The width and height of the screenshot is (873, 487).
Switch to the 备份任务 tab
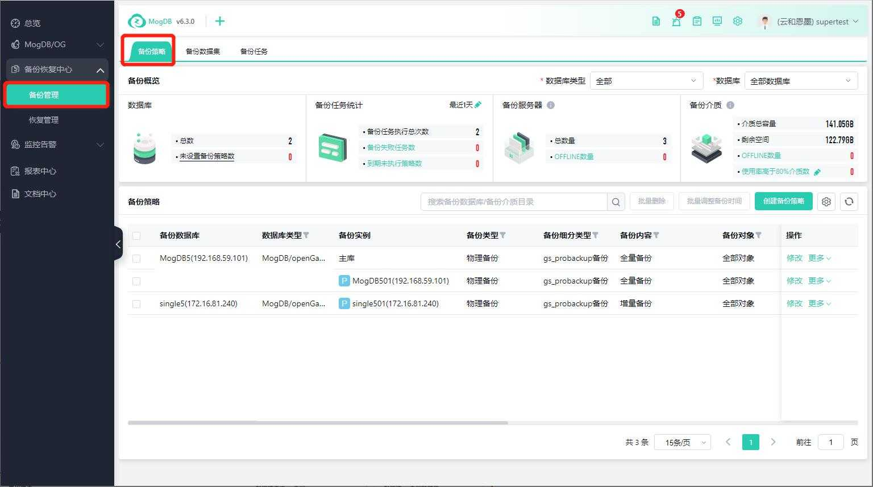[253, 51]
